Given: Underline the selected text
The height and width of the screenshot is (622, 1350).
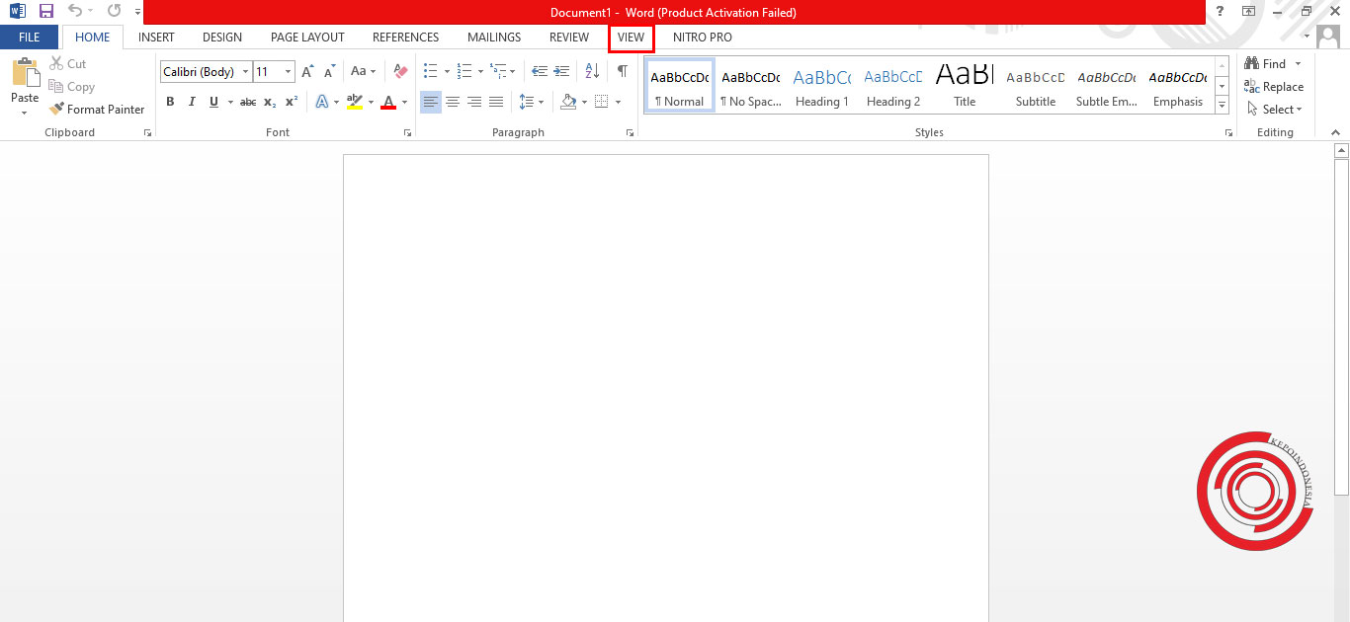Looking at the screenshot, I should point(212,101).
